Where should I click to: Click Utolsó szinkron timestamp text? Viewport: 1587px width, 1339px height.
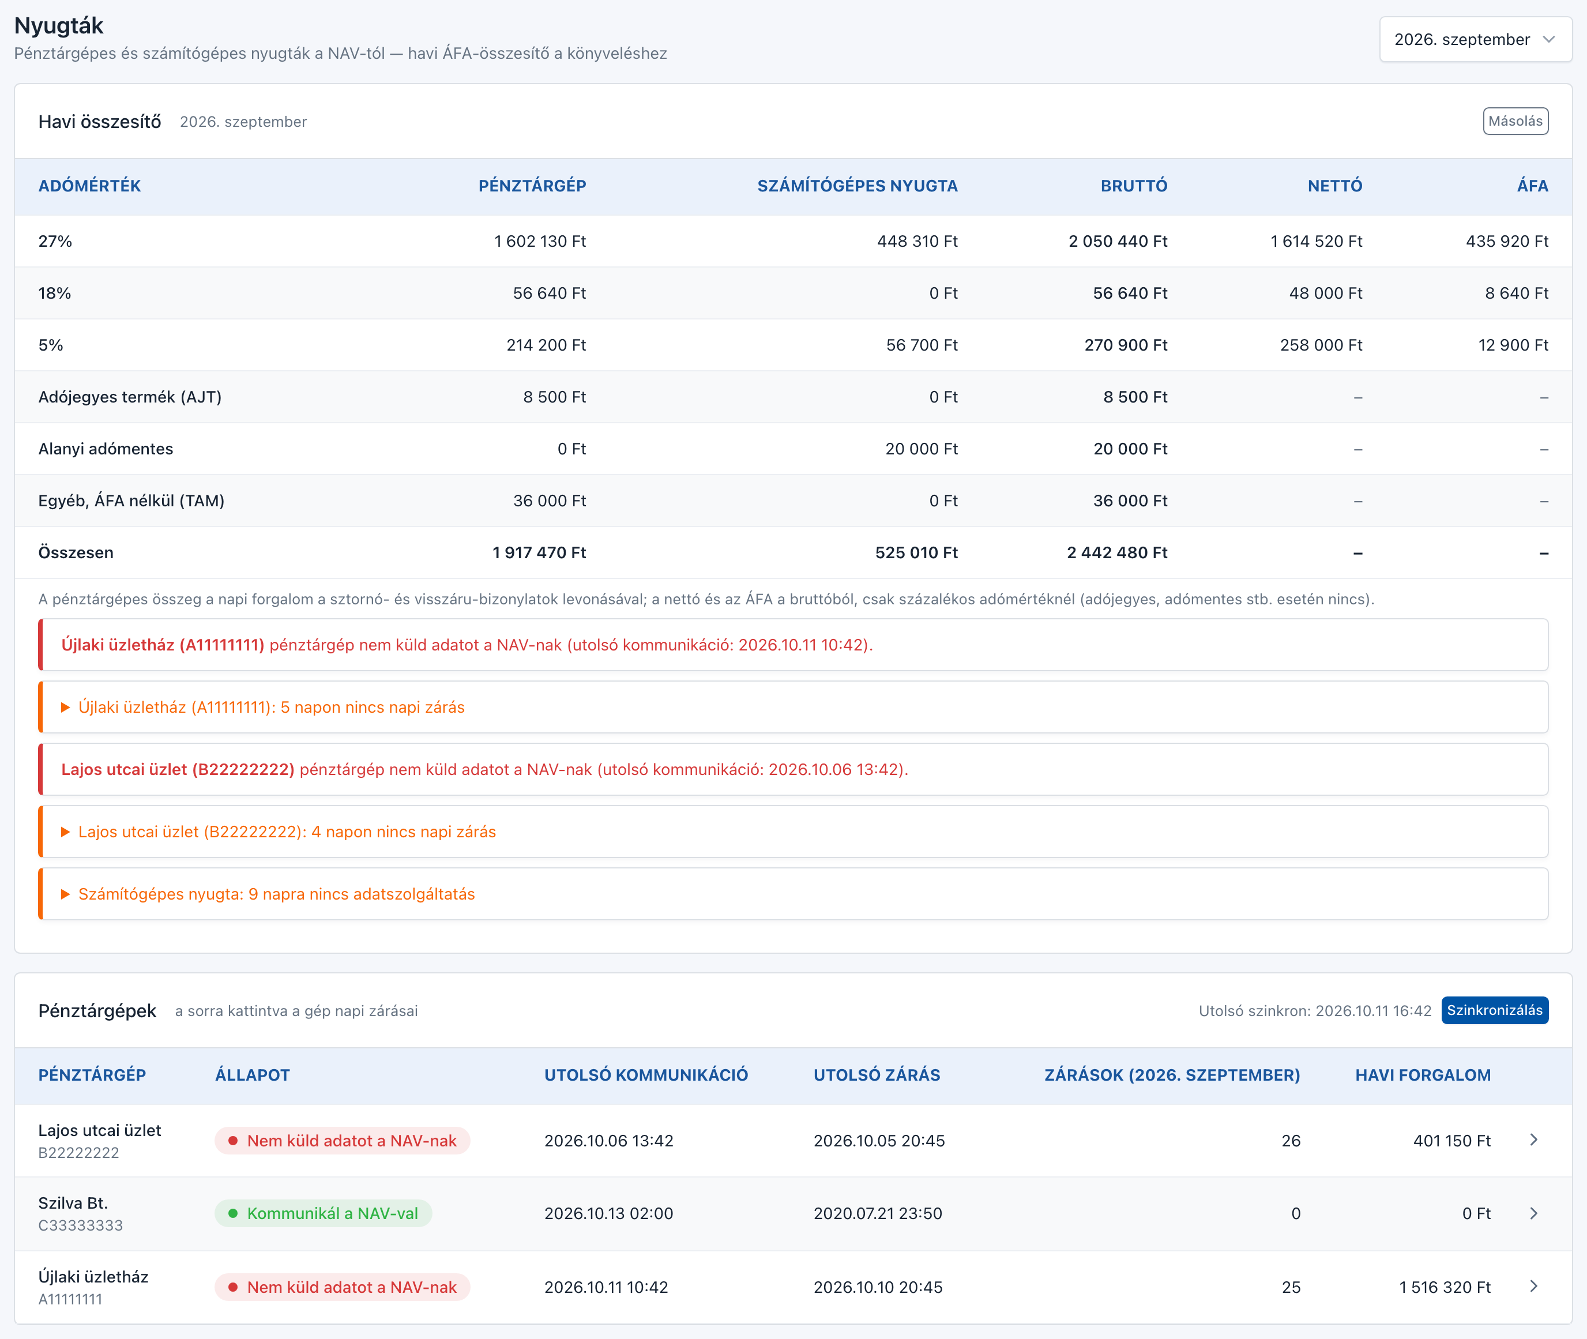click(x=1315, y=1011)
